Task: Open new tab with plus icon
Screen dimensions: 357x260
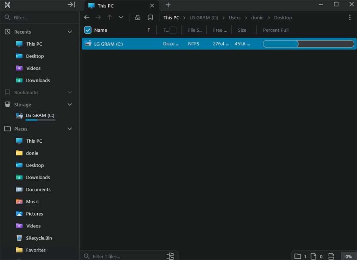Action: 168,5
